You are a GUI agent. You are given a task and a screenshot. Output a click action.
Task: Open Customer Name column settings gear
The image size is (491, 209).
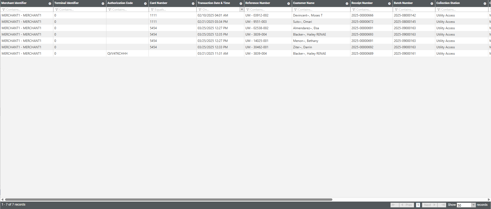pyautogui.click(x=347, y=3)
